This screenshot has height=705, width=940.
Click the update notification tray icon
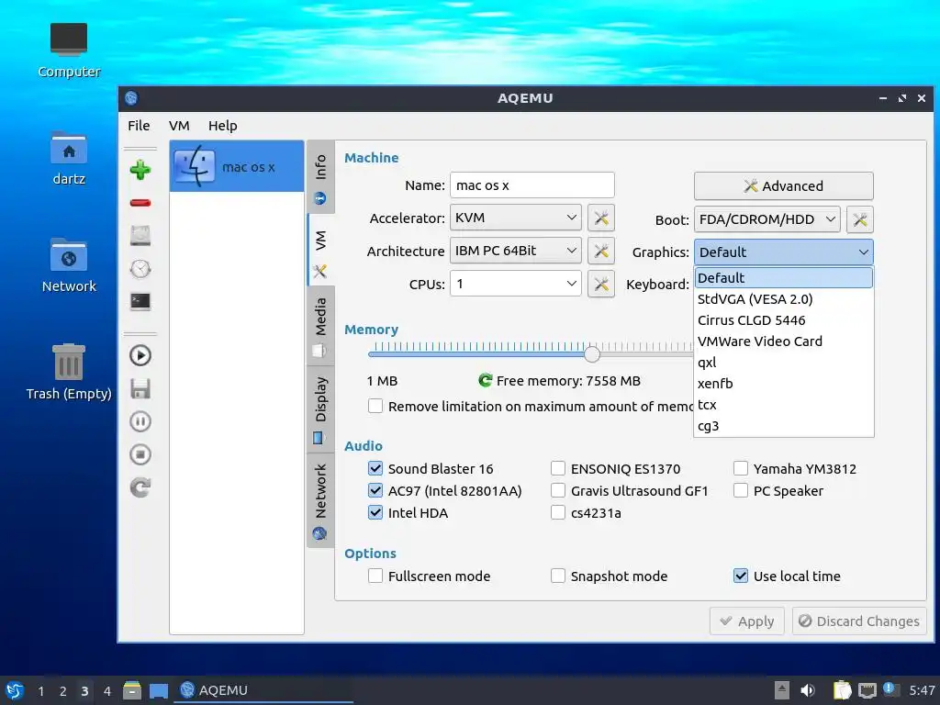tap(890, 689)
